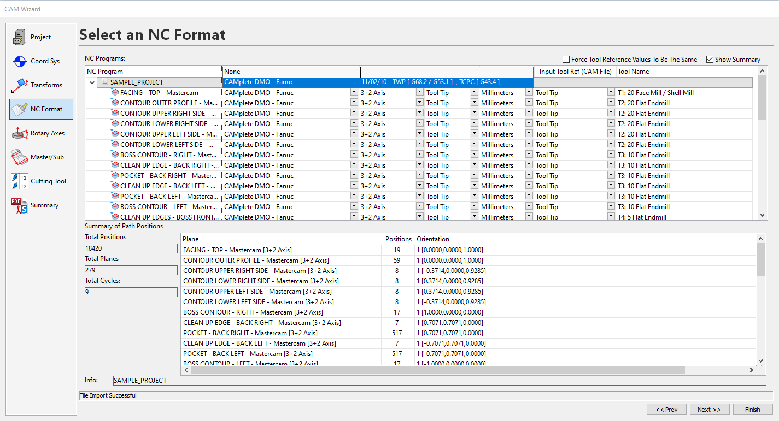Uncheck the Show Summary checkbox
Viewport: 779px width, 421px height.
[710, 59]
